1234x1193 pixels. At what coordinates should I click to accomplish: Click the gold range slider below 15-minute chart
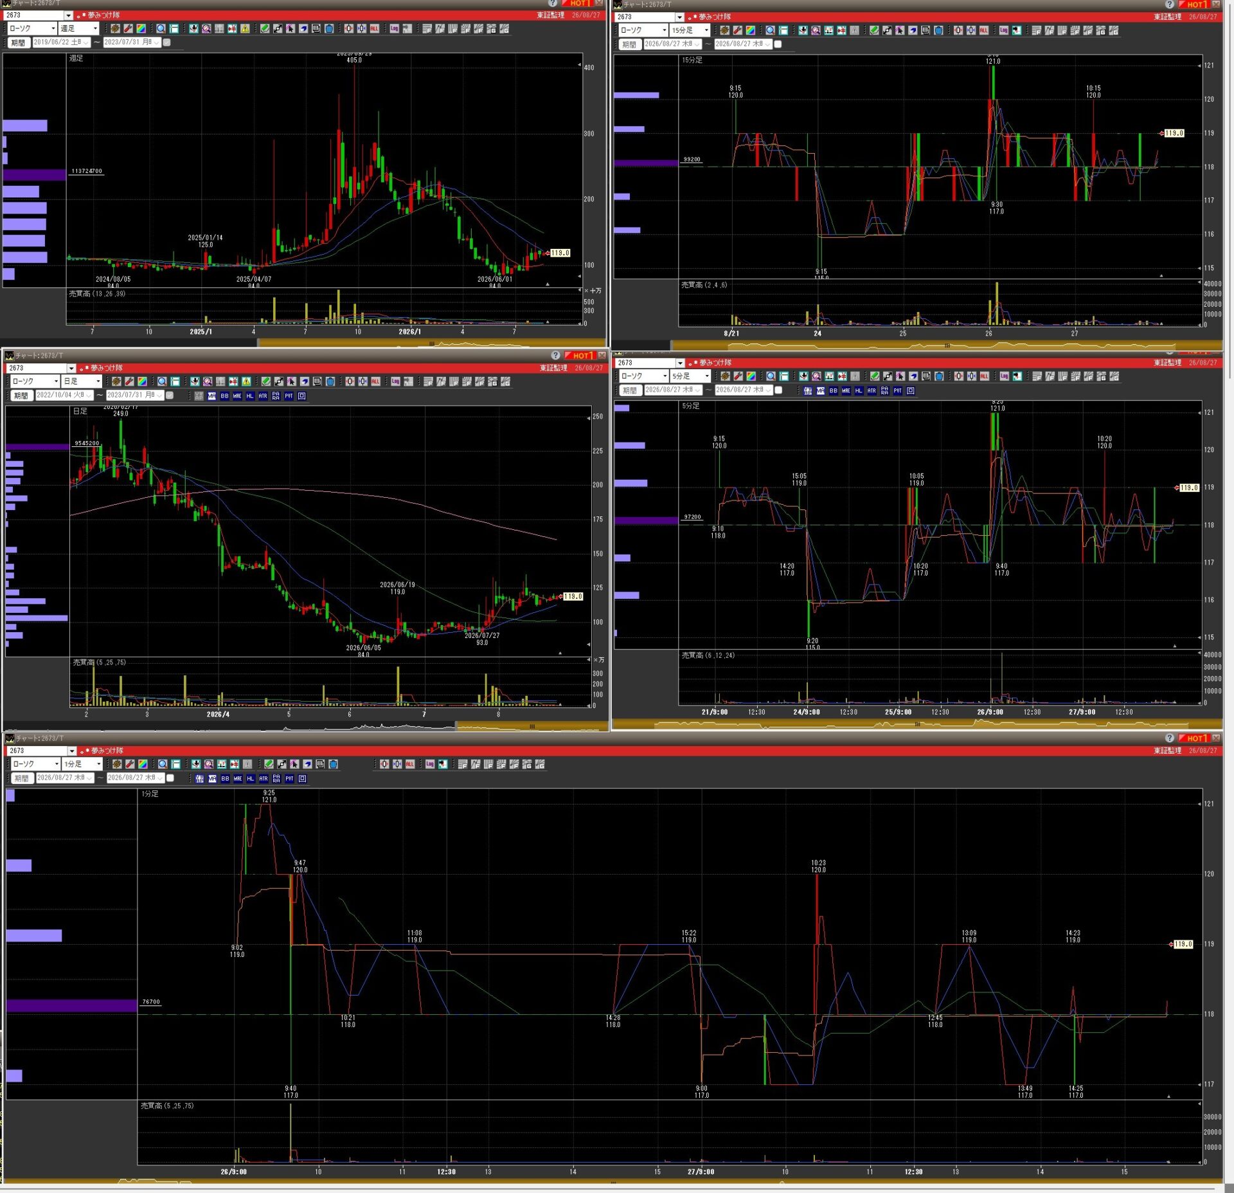[946, 345]
